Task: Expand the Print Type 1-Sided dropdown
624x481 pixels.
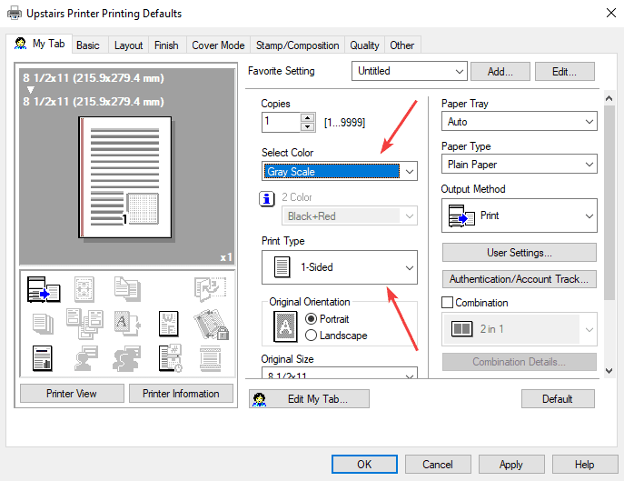Action: 340,267
